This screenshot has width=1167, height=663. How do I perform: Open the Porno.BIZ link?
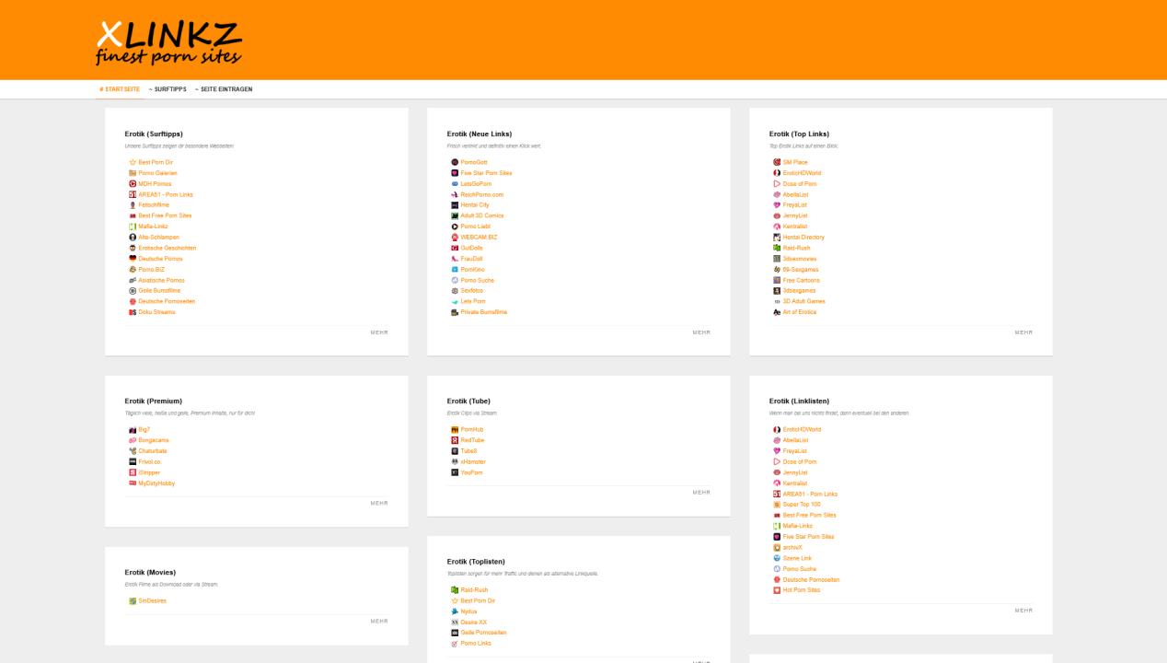(153, 270)
